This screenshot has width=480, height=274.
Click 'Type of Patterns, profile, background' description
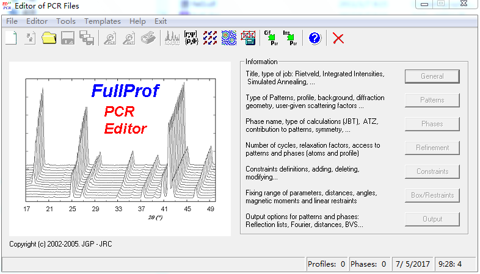click(x=315, y=102)
